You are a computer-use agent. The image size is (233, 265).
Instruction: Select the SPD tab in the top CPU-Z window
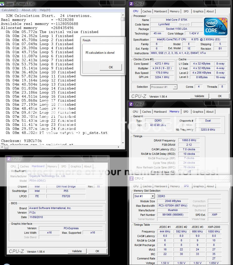186,11
